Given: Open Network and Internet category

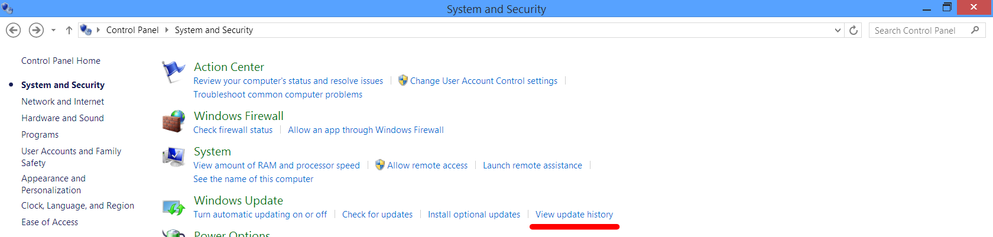Looking at the screenshot, I should tap(63, 102).
